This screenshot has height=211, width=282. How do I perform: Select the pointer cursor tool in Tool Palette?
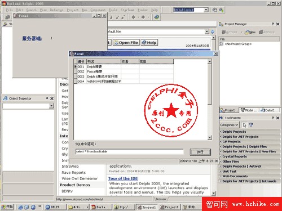[244, 125]
